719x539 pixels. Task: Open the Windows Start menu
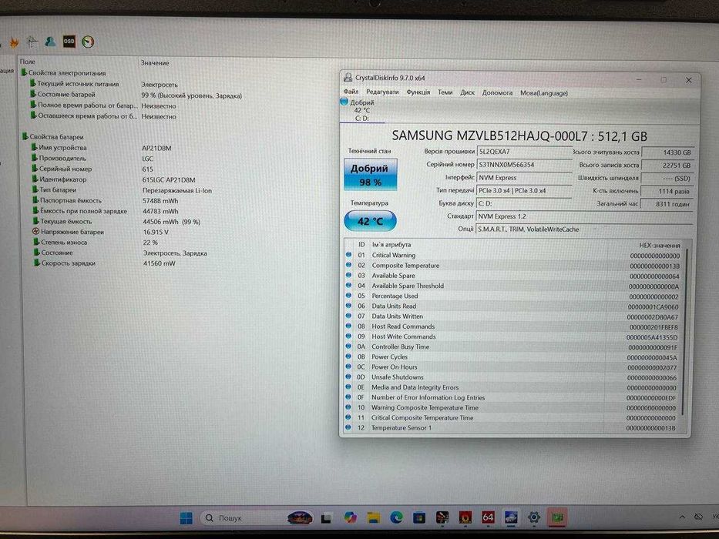(186, 518)
